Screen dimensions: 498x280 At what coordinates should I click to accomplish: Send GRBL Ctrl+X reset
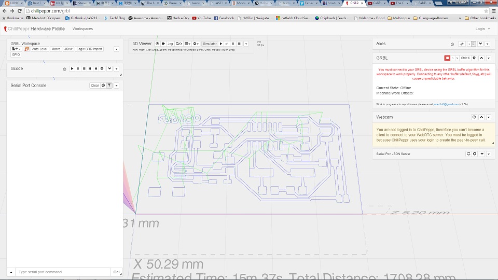[x=465, y=58]
